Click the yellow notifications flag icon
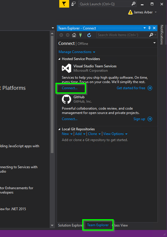 pos(64,4)
